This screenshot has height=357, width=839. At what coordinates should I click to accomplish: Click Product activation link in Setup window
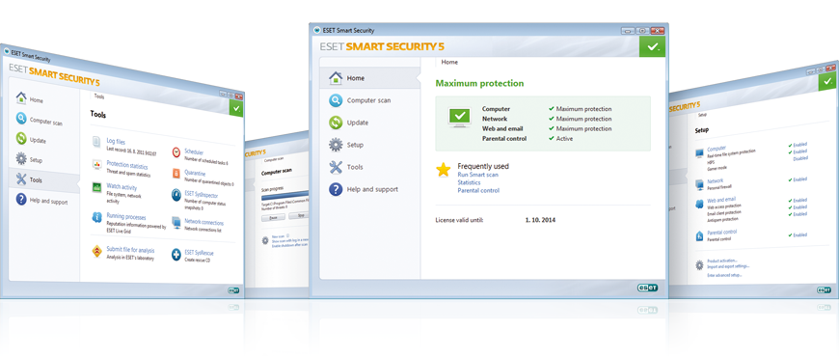point(721,261)
